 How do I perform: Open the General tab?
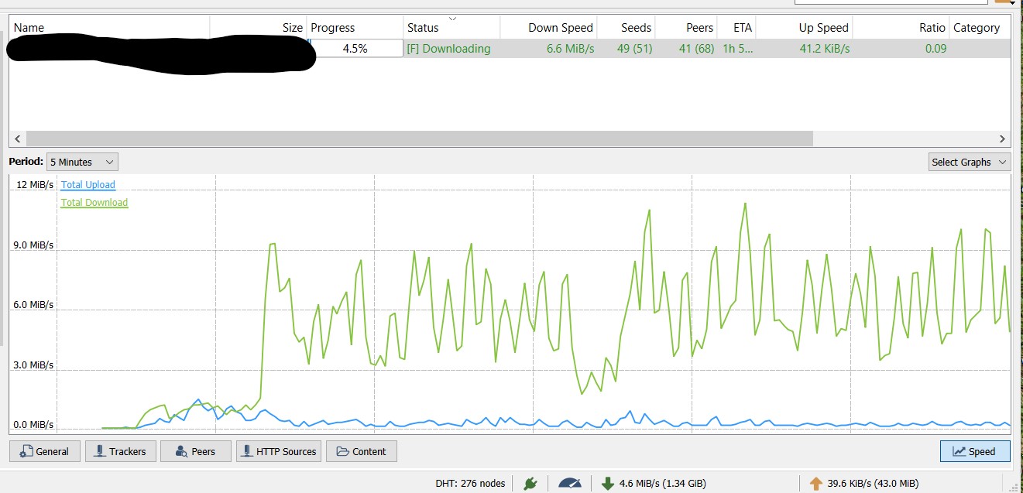(x=45, y=451)
